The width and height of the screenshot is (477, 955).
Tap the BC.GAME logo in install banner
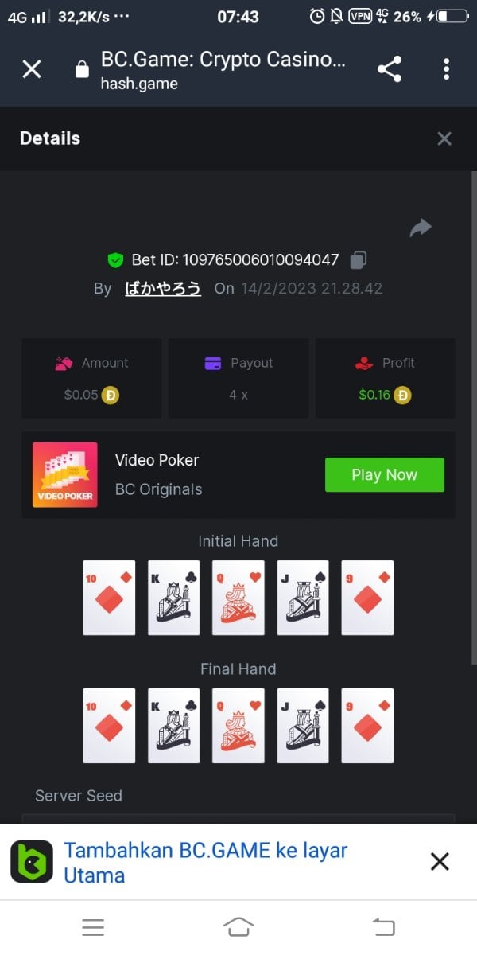point(32,862)
